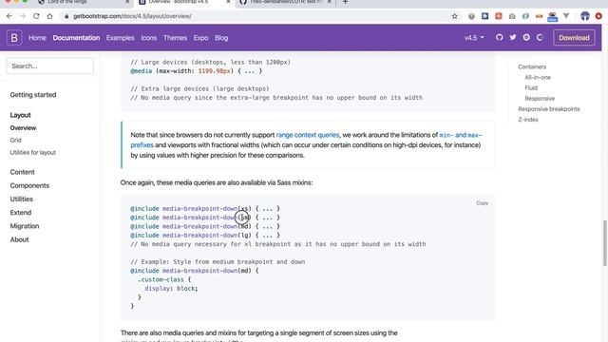Screen dimensions: 608x342
Task: Open Bootstrap Twitter icon
Action: (x=513, y=37)
